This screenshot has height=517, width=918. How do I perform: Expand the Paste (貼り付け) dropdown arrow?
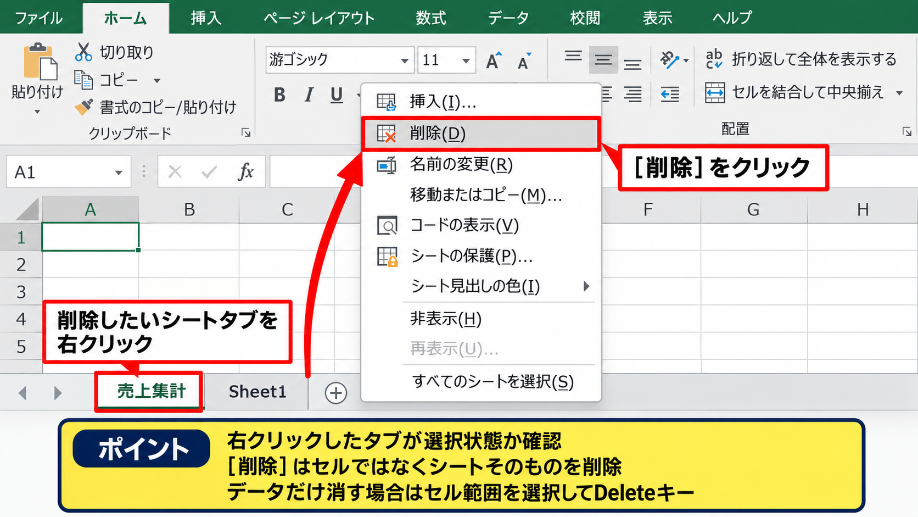click(37, 112)
